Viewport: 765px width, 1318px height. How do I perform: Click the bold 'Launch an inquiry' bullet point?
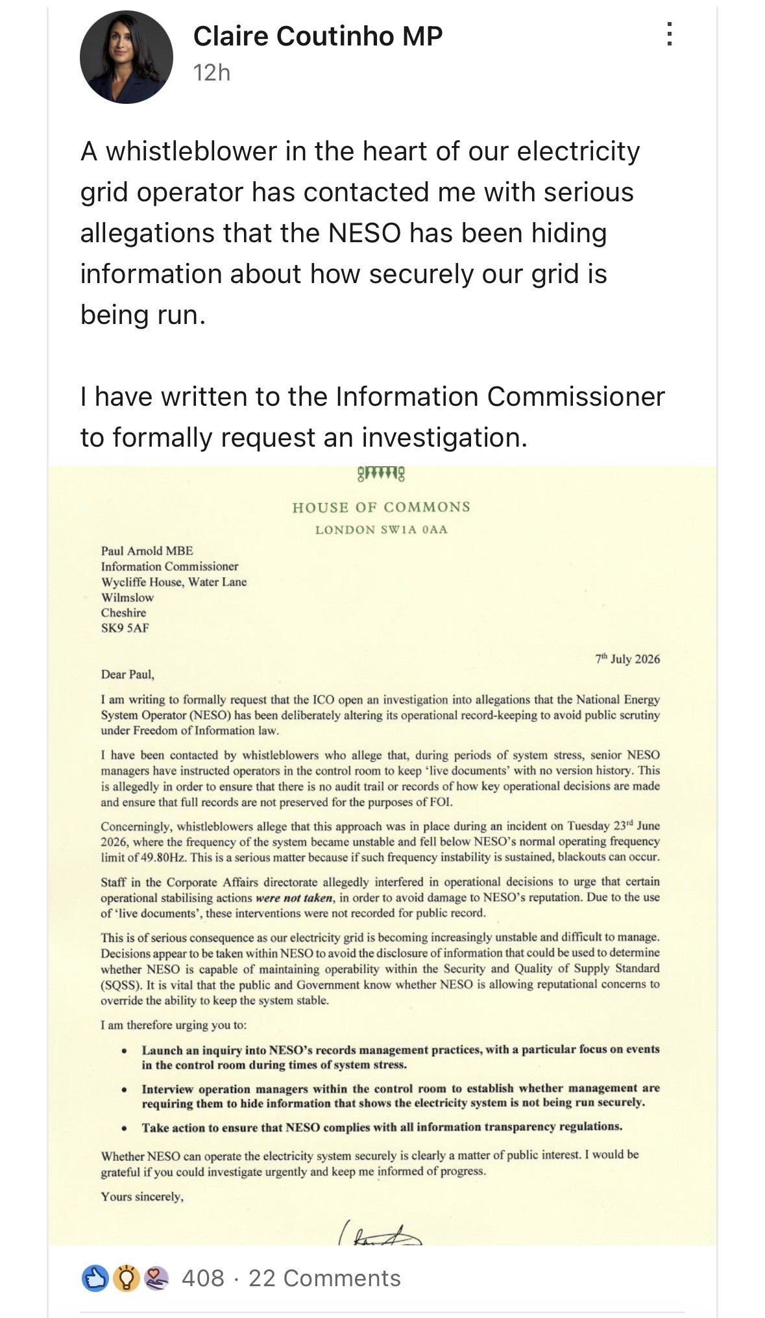click(x=400, y=1057)
